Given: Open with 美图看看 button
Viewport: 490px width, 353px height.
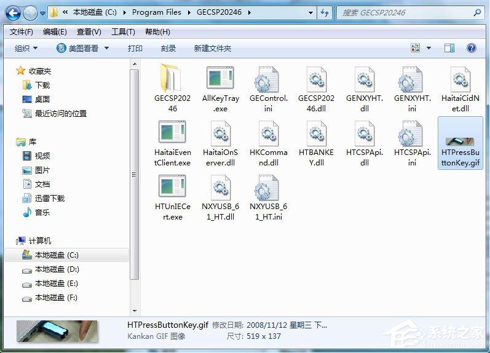Looking at the screenshot, I should coord(77,48).
